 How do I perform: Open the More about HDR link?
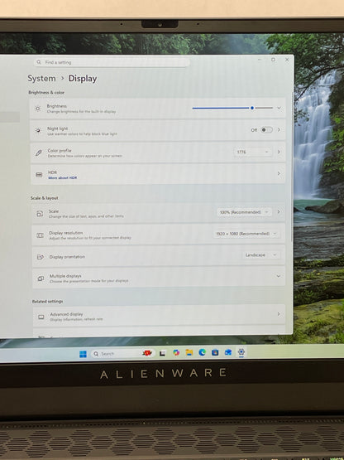coord(63,177)
